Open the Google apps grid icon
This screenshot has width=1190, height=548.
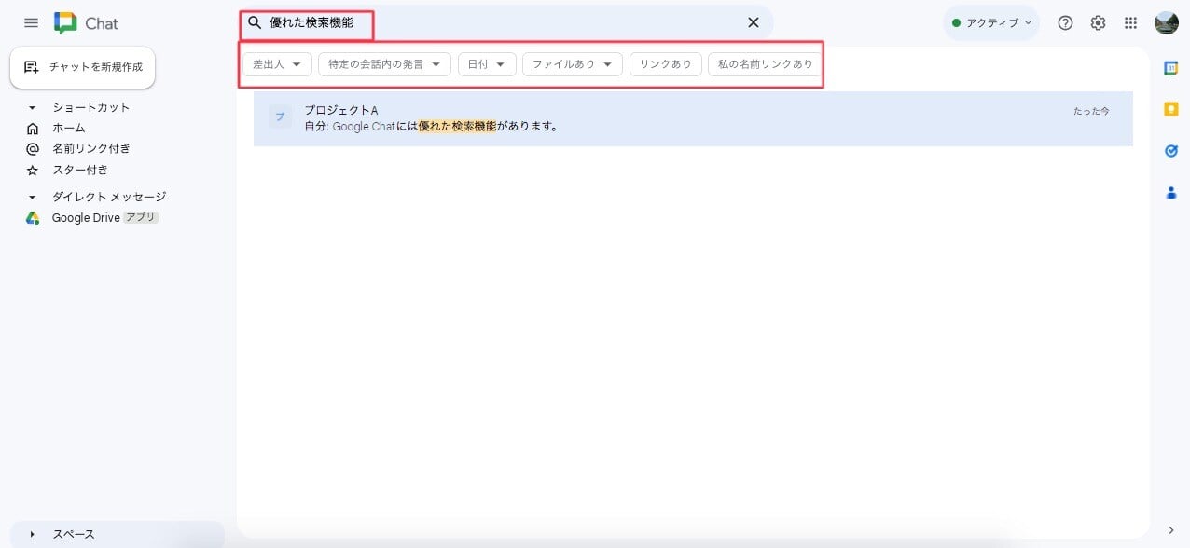(x=1130, y=23)
